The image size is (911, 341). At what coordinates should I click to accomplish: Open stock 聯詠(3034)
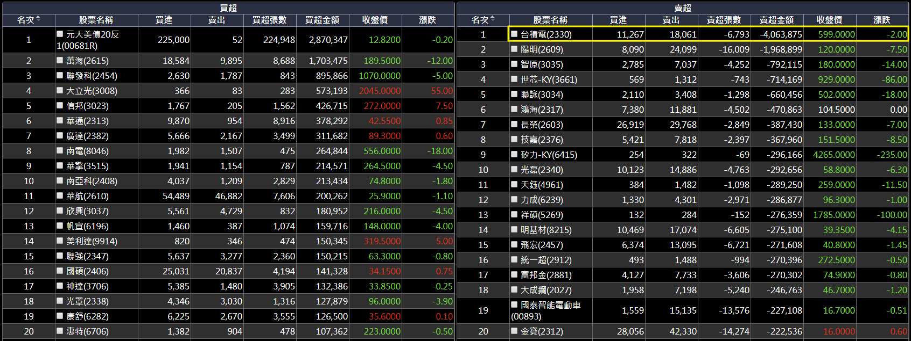click(542, 94)
